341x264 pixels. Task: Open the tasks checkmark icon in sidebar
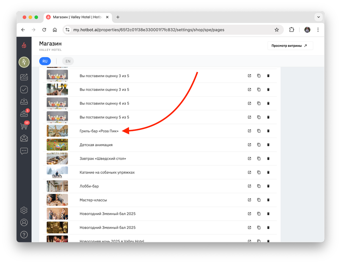[24, 89]
